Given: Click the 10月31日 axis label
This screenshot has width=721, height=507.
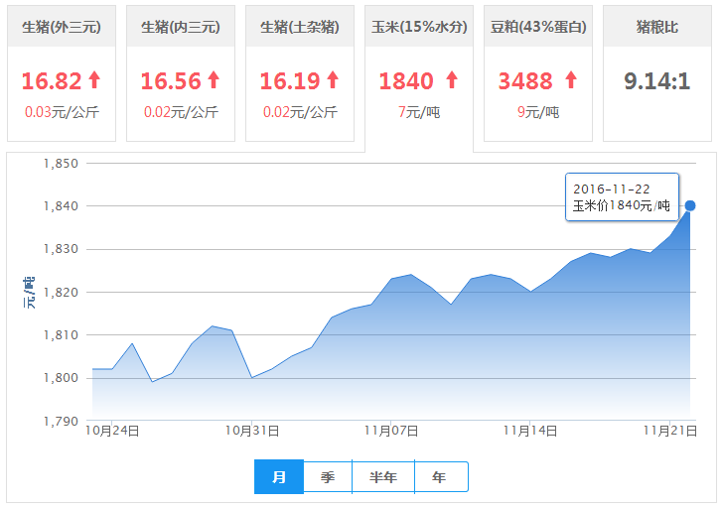Looking at the screenshot, I should click(252, 431).
